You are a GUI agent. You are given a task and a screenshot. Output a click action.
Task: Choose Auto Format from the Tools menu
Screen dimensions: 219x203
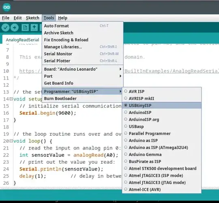pos(83,26)
